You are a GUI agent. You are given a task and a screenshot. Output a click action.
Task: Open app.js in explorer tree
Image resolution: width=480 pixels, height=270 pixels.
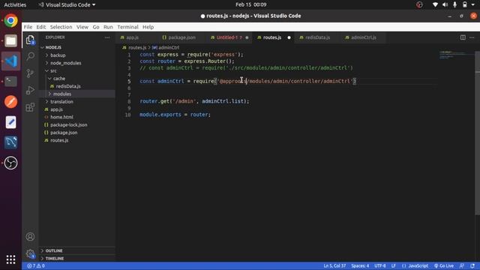(56, 109)
